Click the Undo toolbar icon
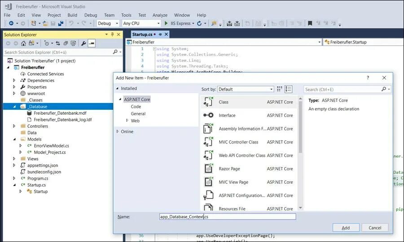404x242 pixels. pos(71,23)
